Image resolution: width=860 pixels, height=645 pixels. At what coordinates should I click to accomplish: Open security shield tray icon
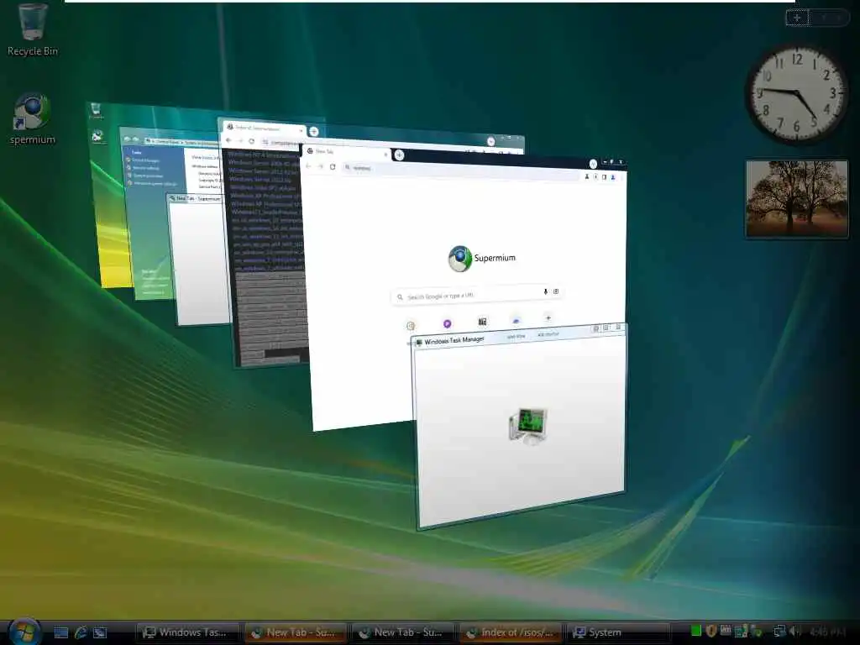711,631
